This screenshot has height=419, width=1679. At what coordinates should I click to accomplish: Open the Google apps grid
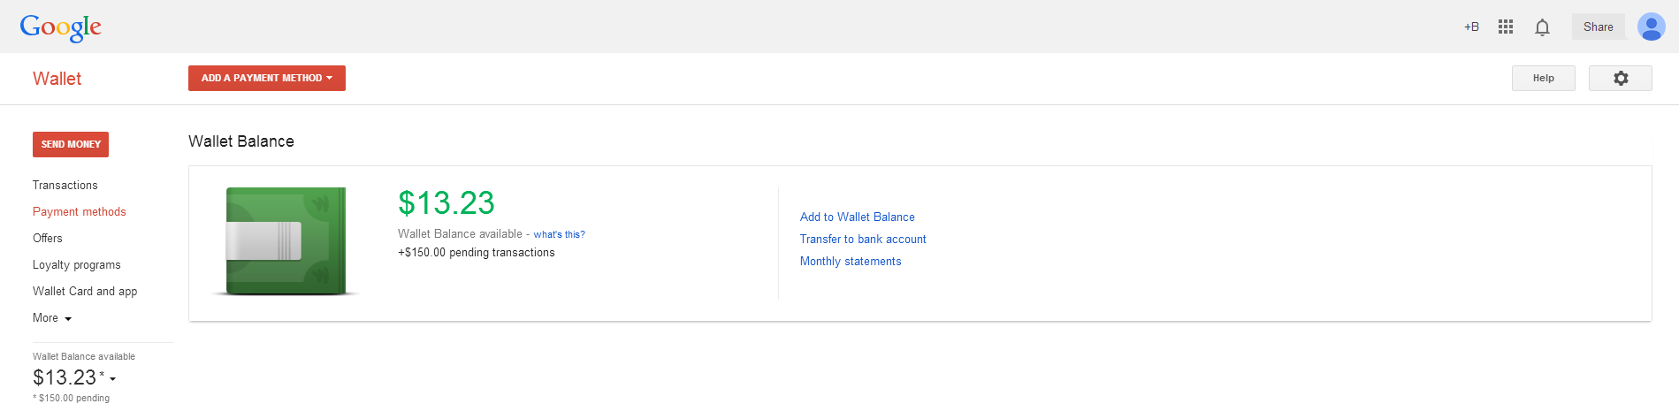tap(1506, 27)
